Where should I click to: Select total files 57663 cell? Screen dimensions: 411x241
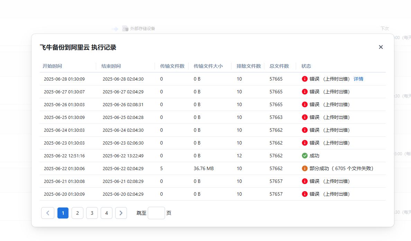click(x=276, y=117)
